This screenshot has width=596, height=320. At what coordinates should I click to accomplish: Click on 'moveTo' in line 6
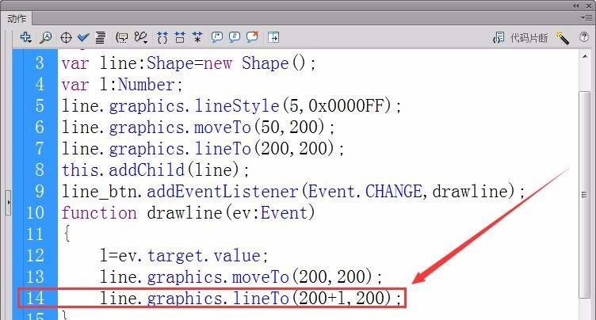(223, 128)
